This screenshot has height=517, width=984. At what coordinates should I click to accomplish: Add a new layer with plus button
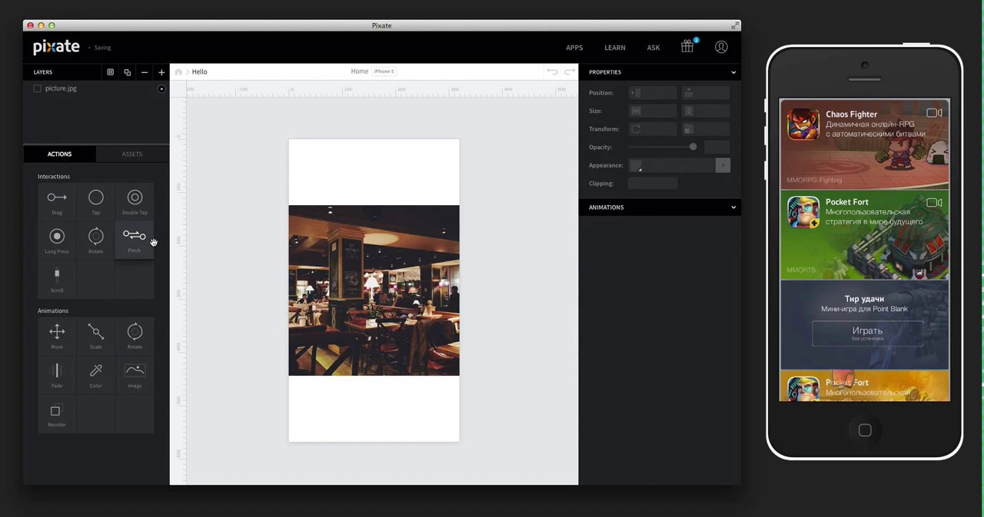click(161, 71)
